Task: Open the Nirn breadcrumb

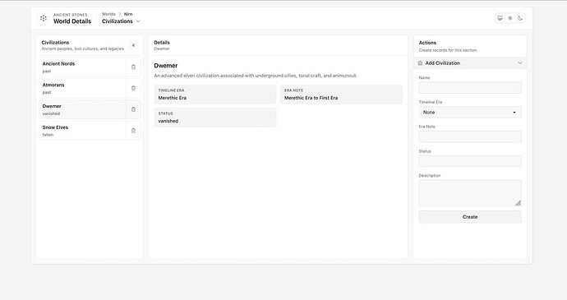Action: tap(128, 14)
